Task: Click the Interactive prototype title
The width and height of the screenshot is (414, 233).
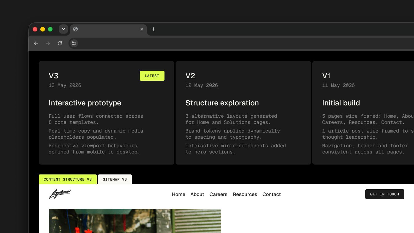Action: click(x=85, y=103)
